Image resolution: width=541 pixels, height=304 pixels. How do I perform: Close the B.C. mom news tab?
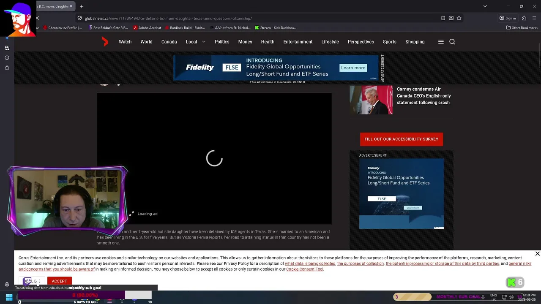pyautogui.click(x=71, y=6)
